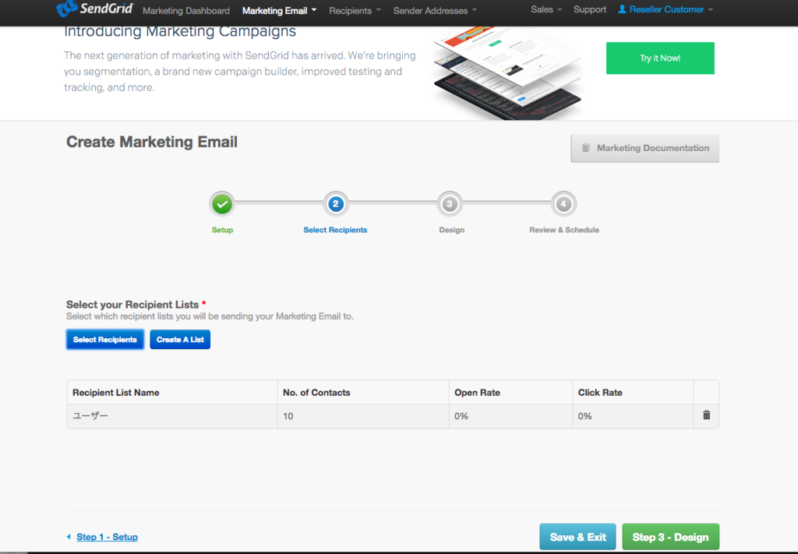Click the Create A List button
The height and width of the screenshot is (554, 798).
point(180,339)
